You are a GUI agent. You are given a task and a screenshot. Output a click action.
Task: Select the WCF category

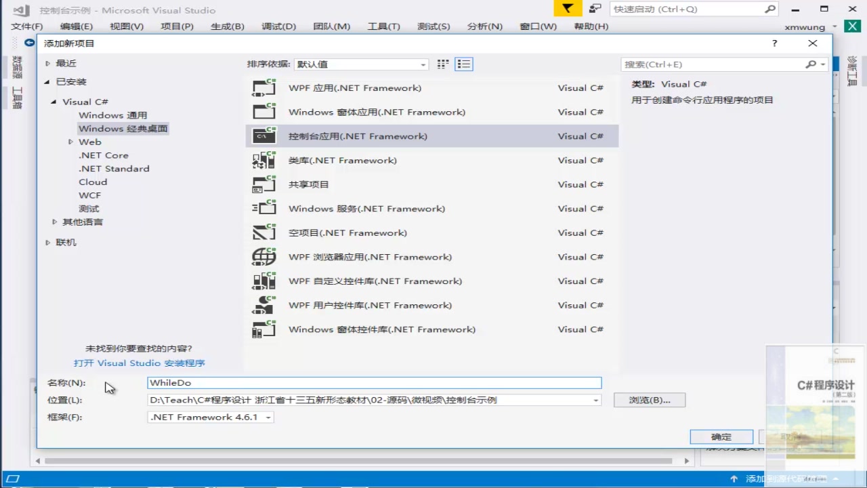coord(89,195)
